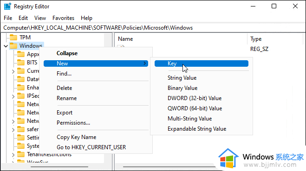Open the Edit menu
The image size is (306, 171).
[23, 18]
